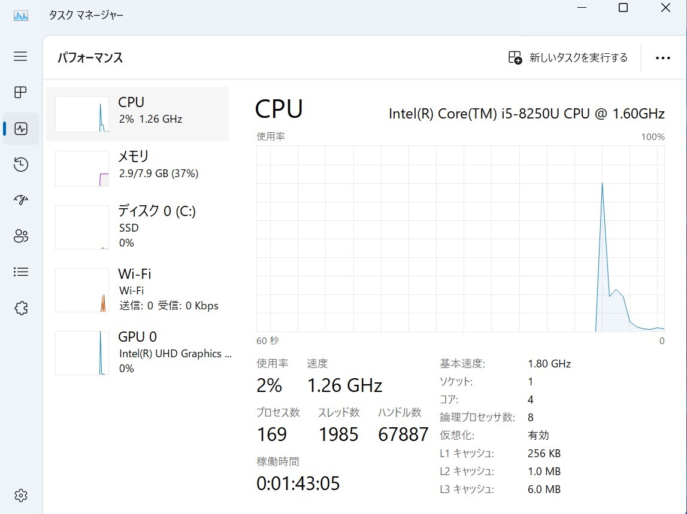Click the GPU 0 mini graph thumbnail
Viewport: 687px width, 514px height.
[x=82, y=353]
